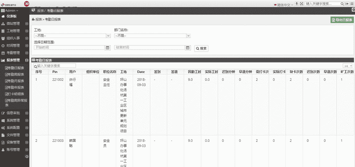Click the logout arrow icon at top right
355x167 pixels.
pos(347,4)
